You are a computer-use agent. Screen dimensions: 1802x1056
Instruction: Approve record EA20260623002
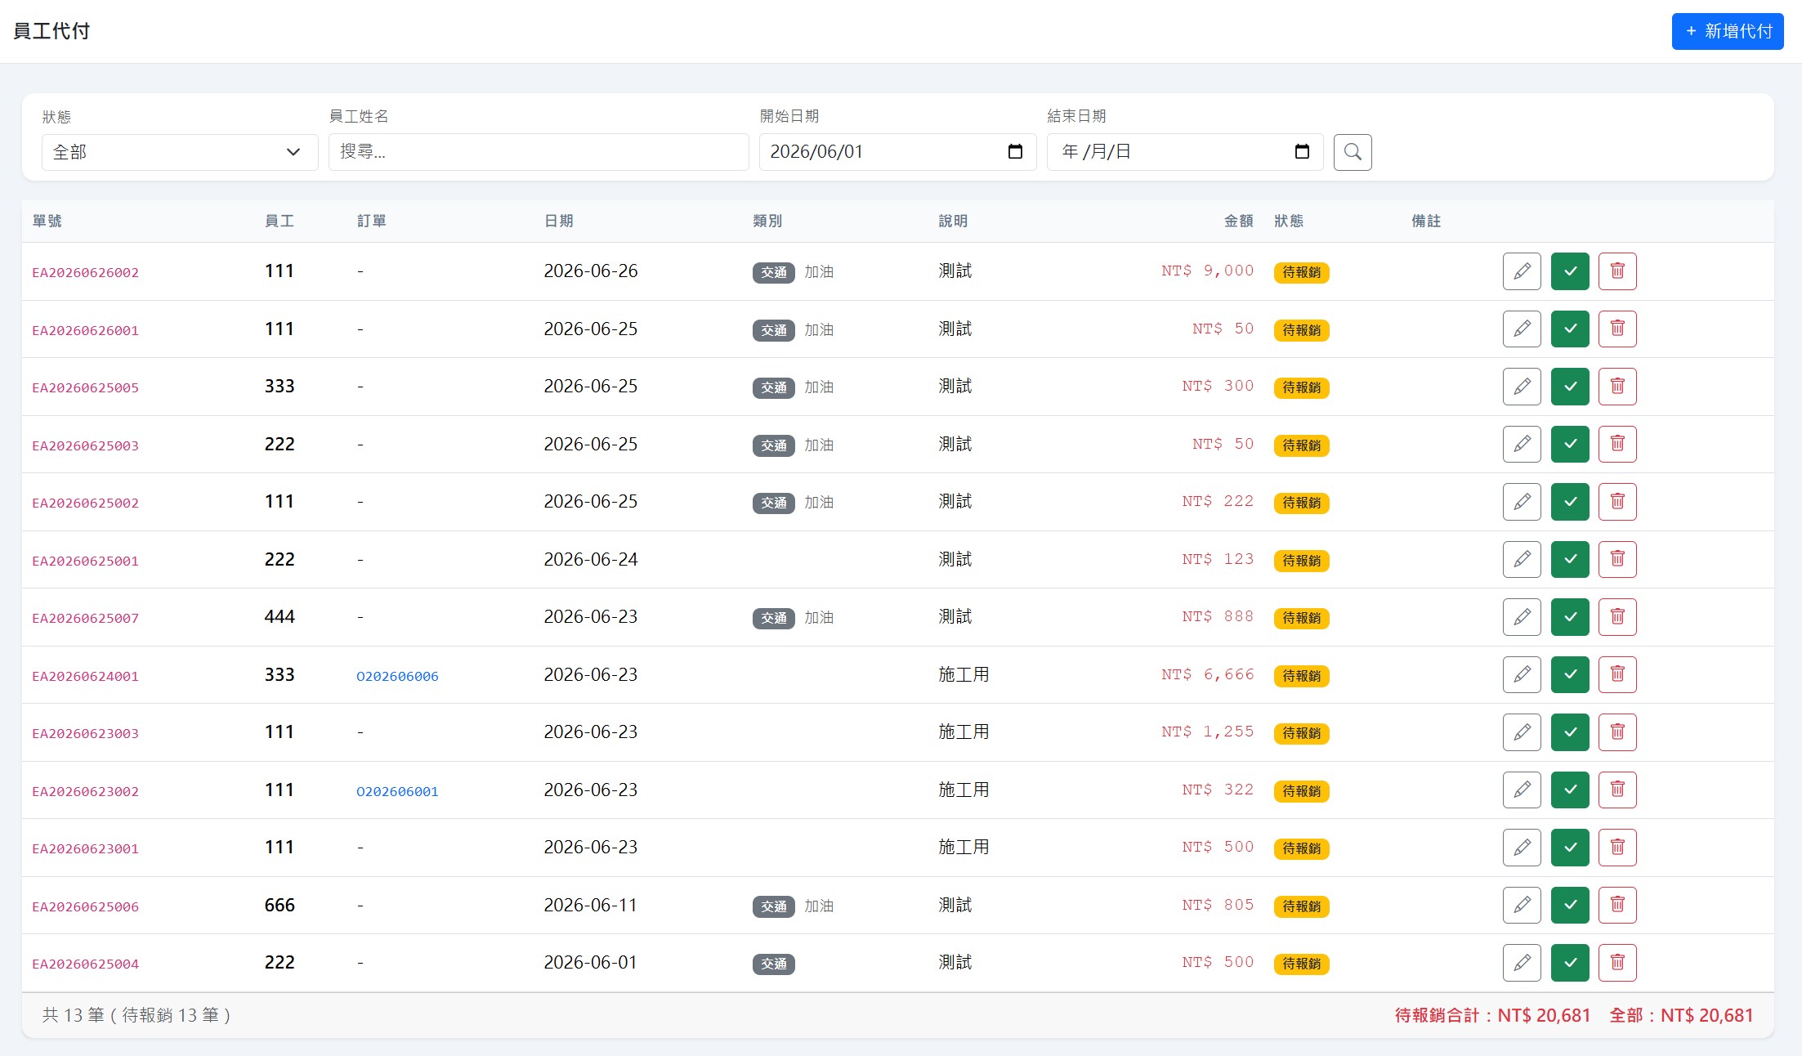[1570, 790]
